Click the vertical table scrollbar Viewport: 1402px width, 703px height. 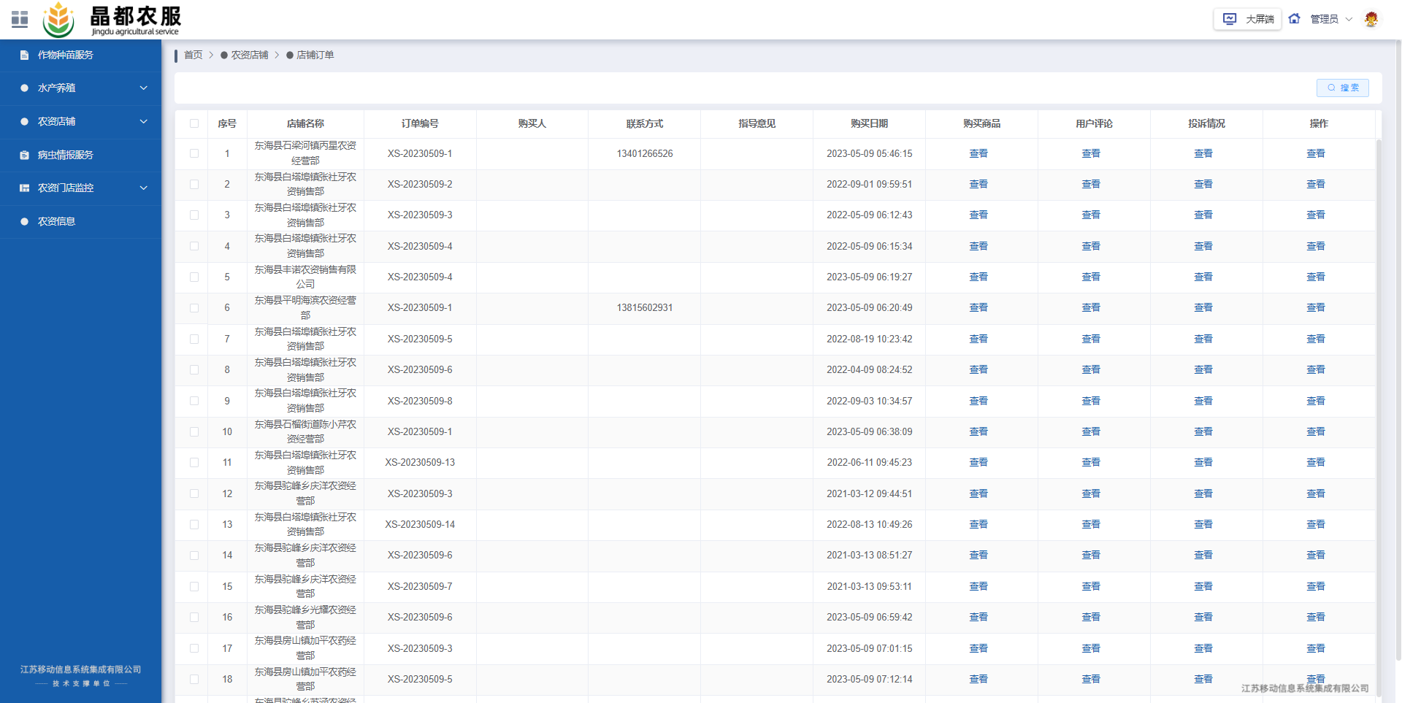pyautogui.click(x=1379, y=365)
